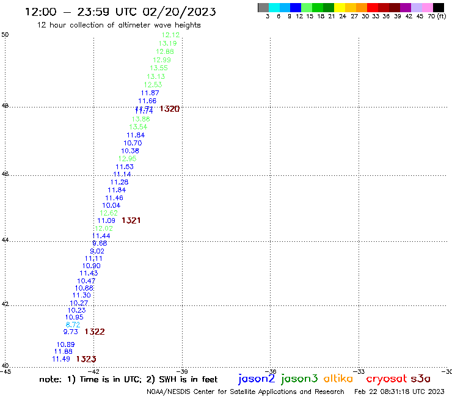
Task: Pick the black swatch ending the color scale
Action: click(x=439, y=8)
